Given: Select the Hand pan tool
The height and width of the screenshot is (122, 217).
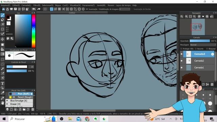Looking at the screenshot, I should coord(2,103).
